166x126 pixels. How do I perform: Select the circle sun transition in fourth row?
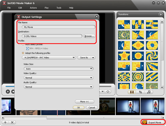pos(138,56)
